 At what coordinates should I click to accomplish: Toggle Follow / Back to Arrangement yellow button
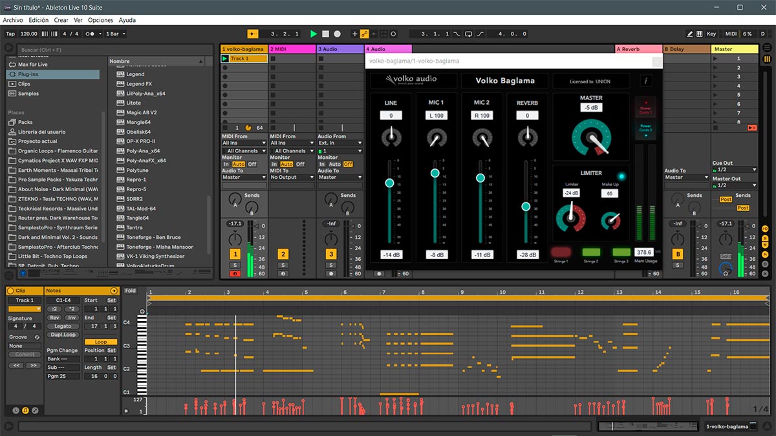click(x=252, y=34)
